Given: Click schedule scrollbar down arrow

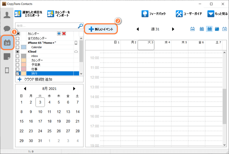Looking at the screenshot, I should pyautogui.click(x=225, y=145).
